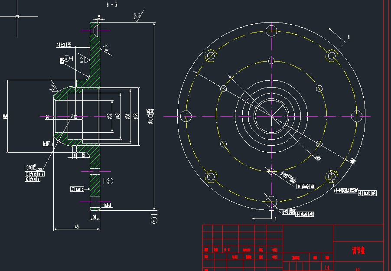Select the ø58 diameter dimension

[x=136, y=116]
